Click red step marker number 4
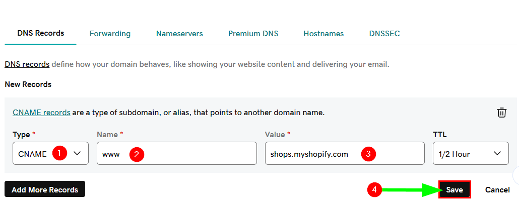This screenshot has width=519, height=204. pos(373,190)
